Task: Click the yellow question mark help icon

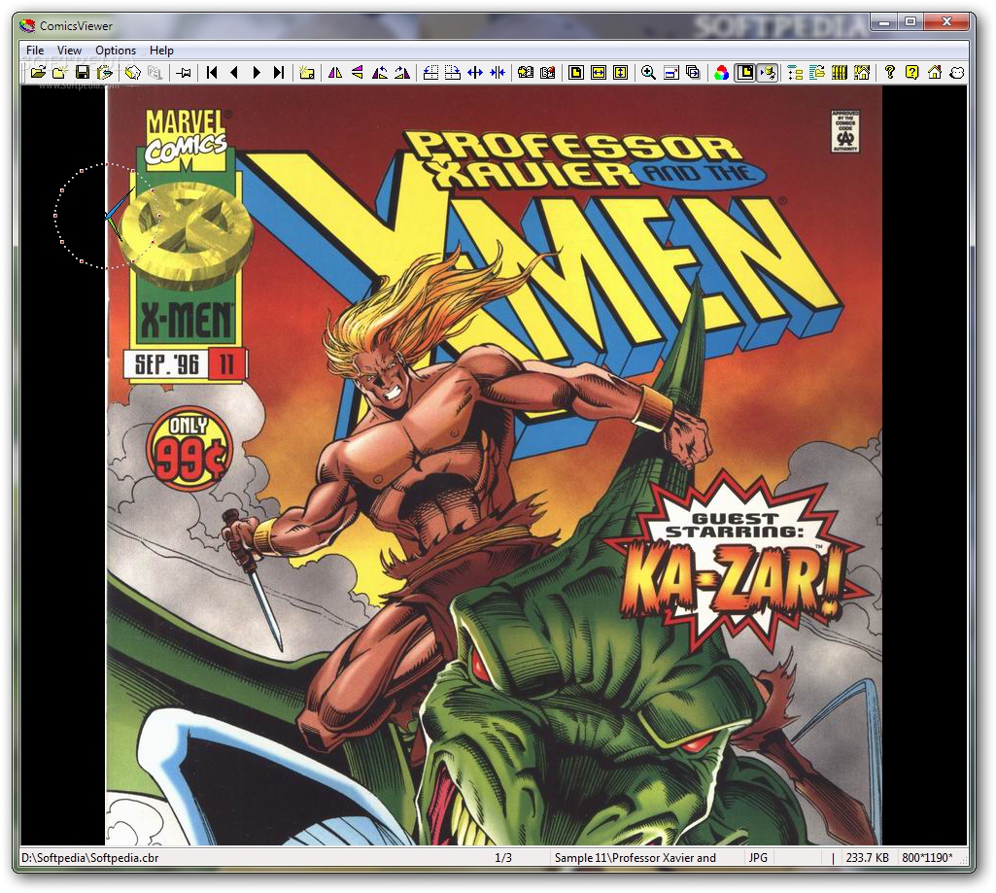Action: 890,73
